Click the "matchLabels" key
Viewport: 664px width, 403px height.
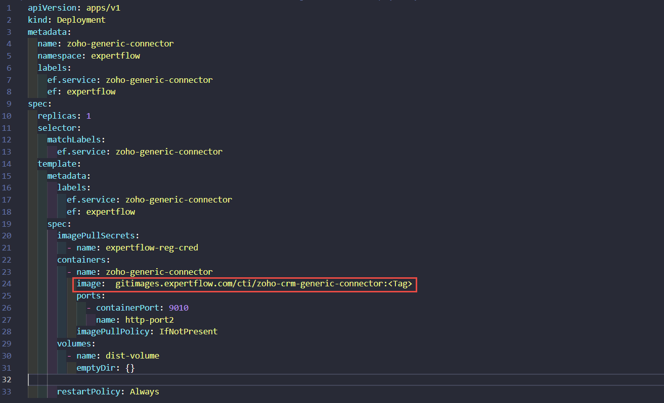pos(74,140)
